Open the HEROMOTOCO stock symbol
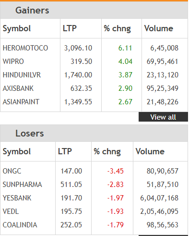 (25, 48)
